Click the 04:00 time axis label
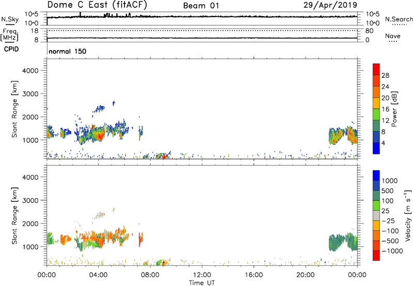The image size is (413, 286). click(x=99, y=275)
